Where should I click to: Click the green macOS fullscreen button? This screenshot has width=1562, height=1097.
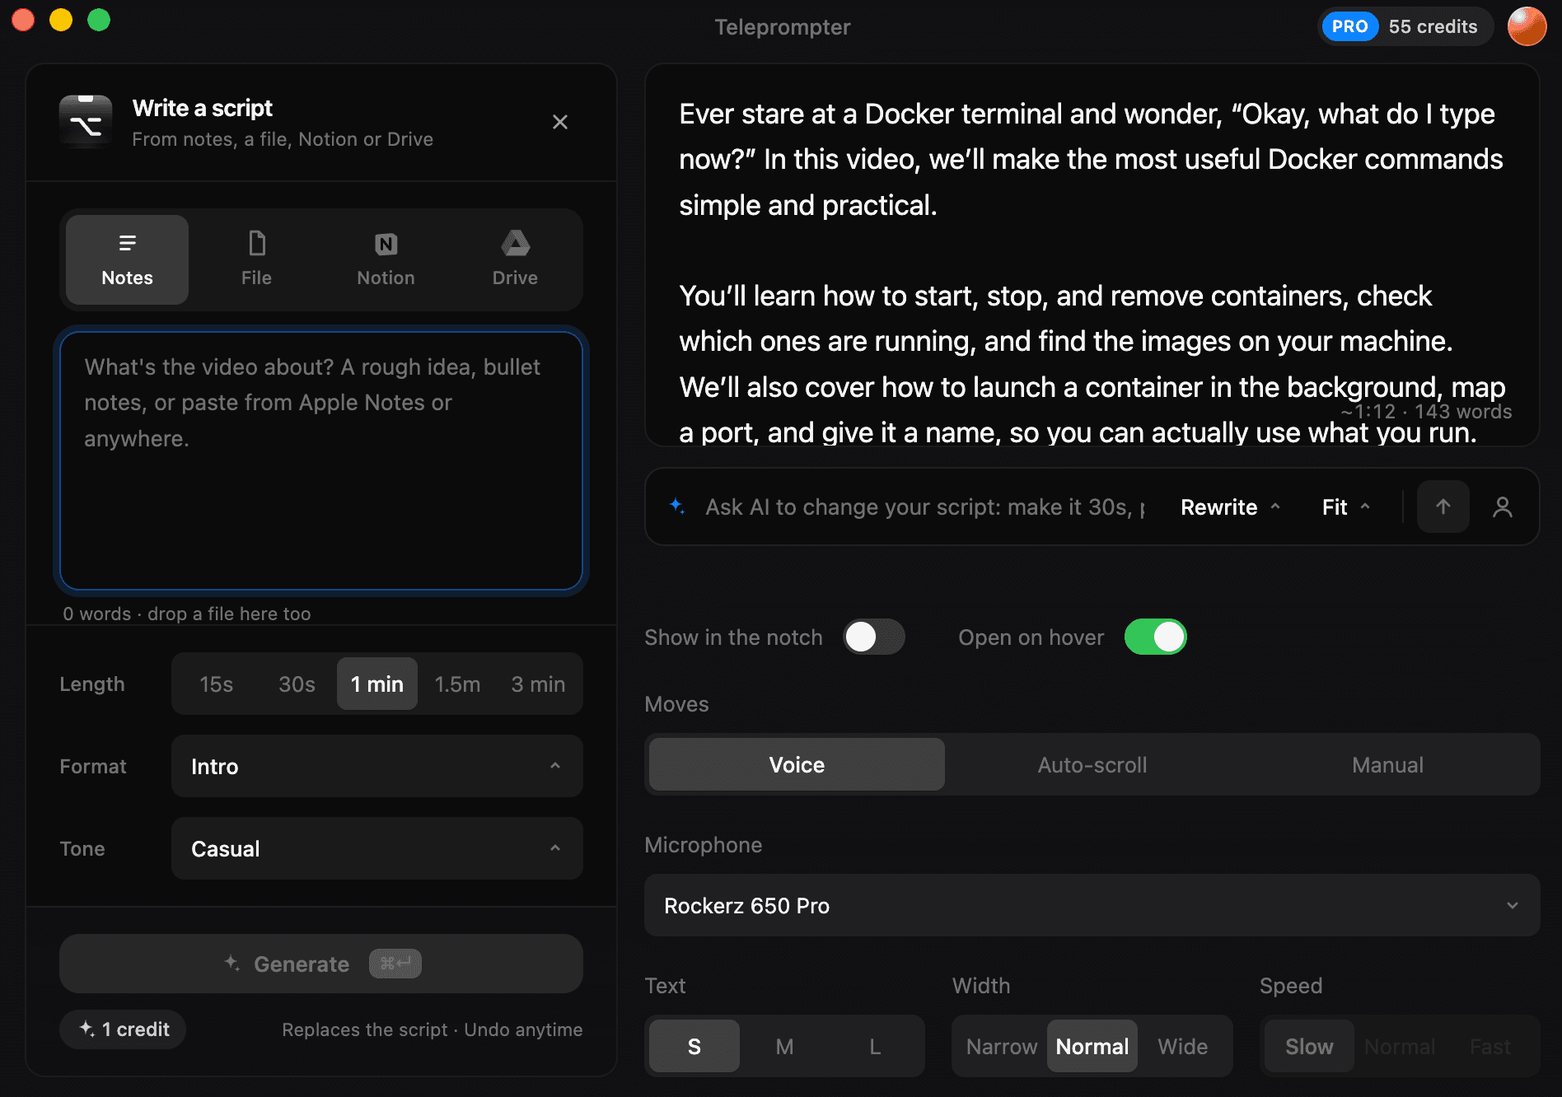pos(99,20)
